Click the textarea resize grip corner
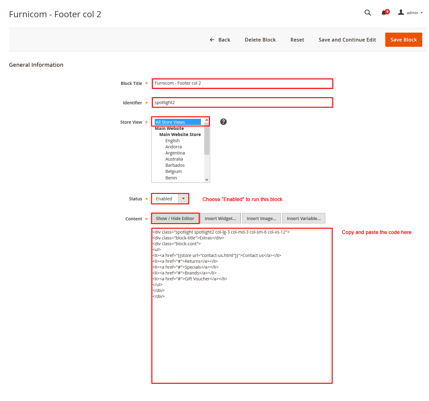 [x=329, y=381]
